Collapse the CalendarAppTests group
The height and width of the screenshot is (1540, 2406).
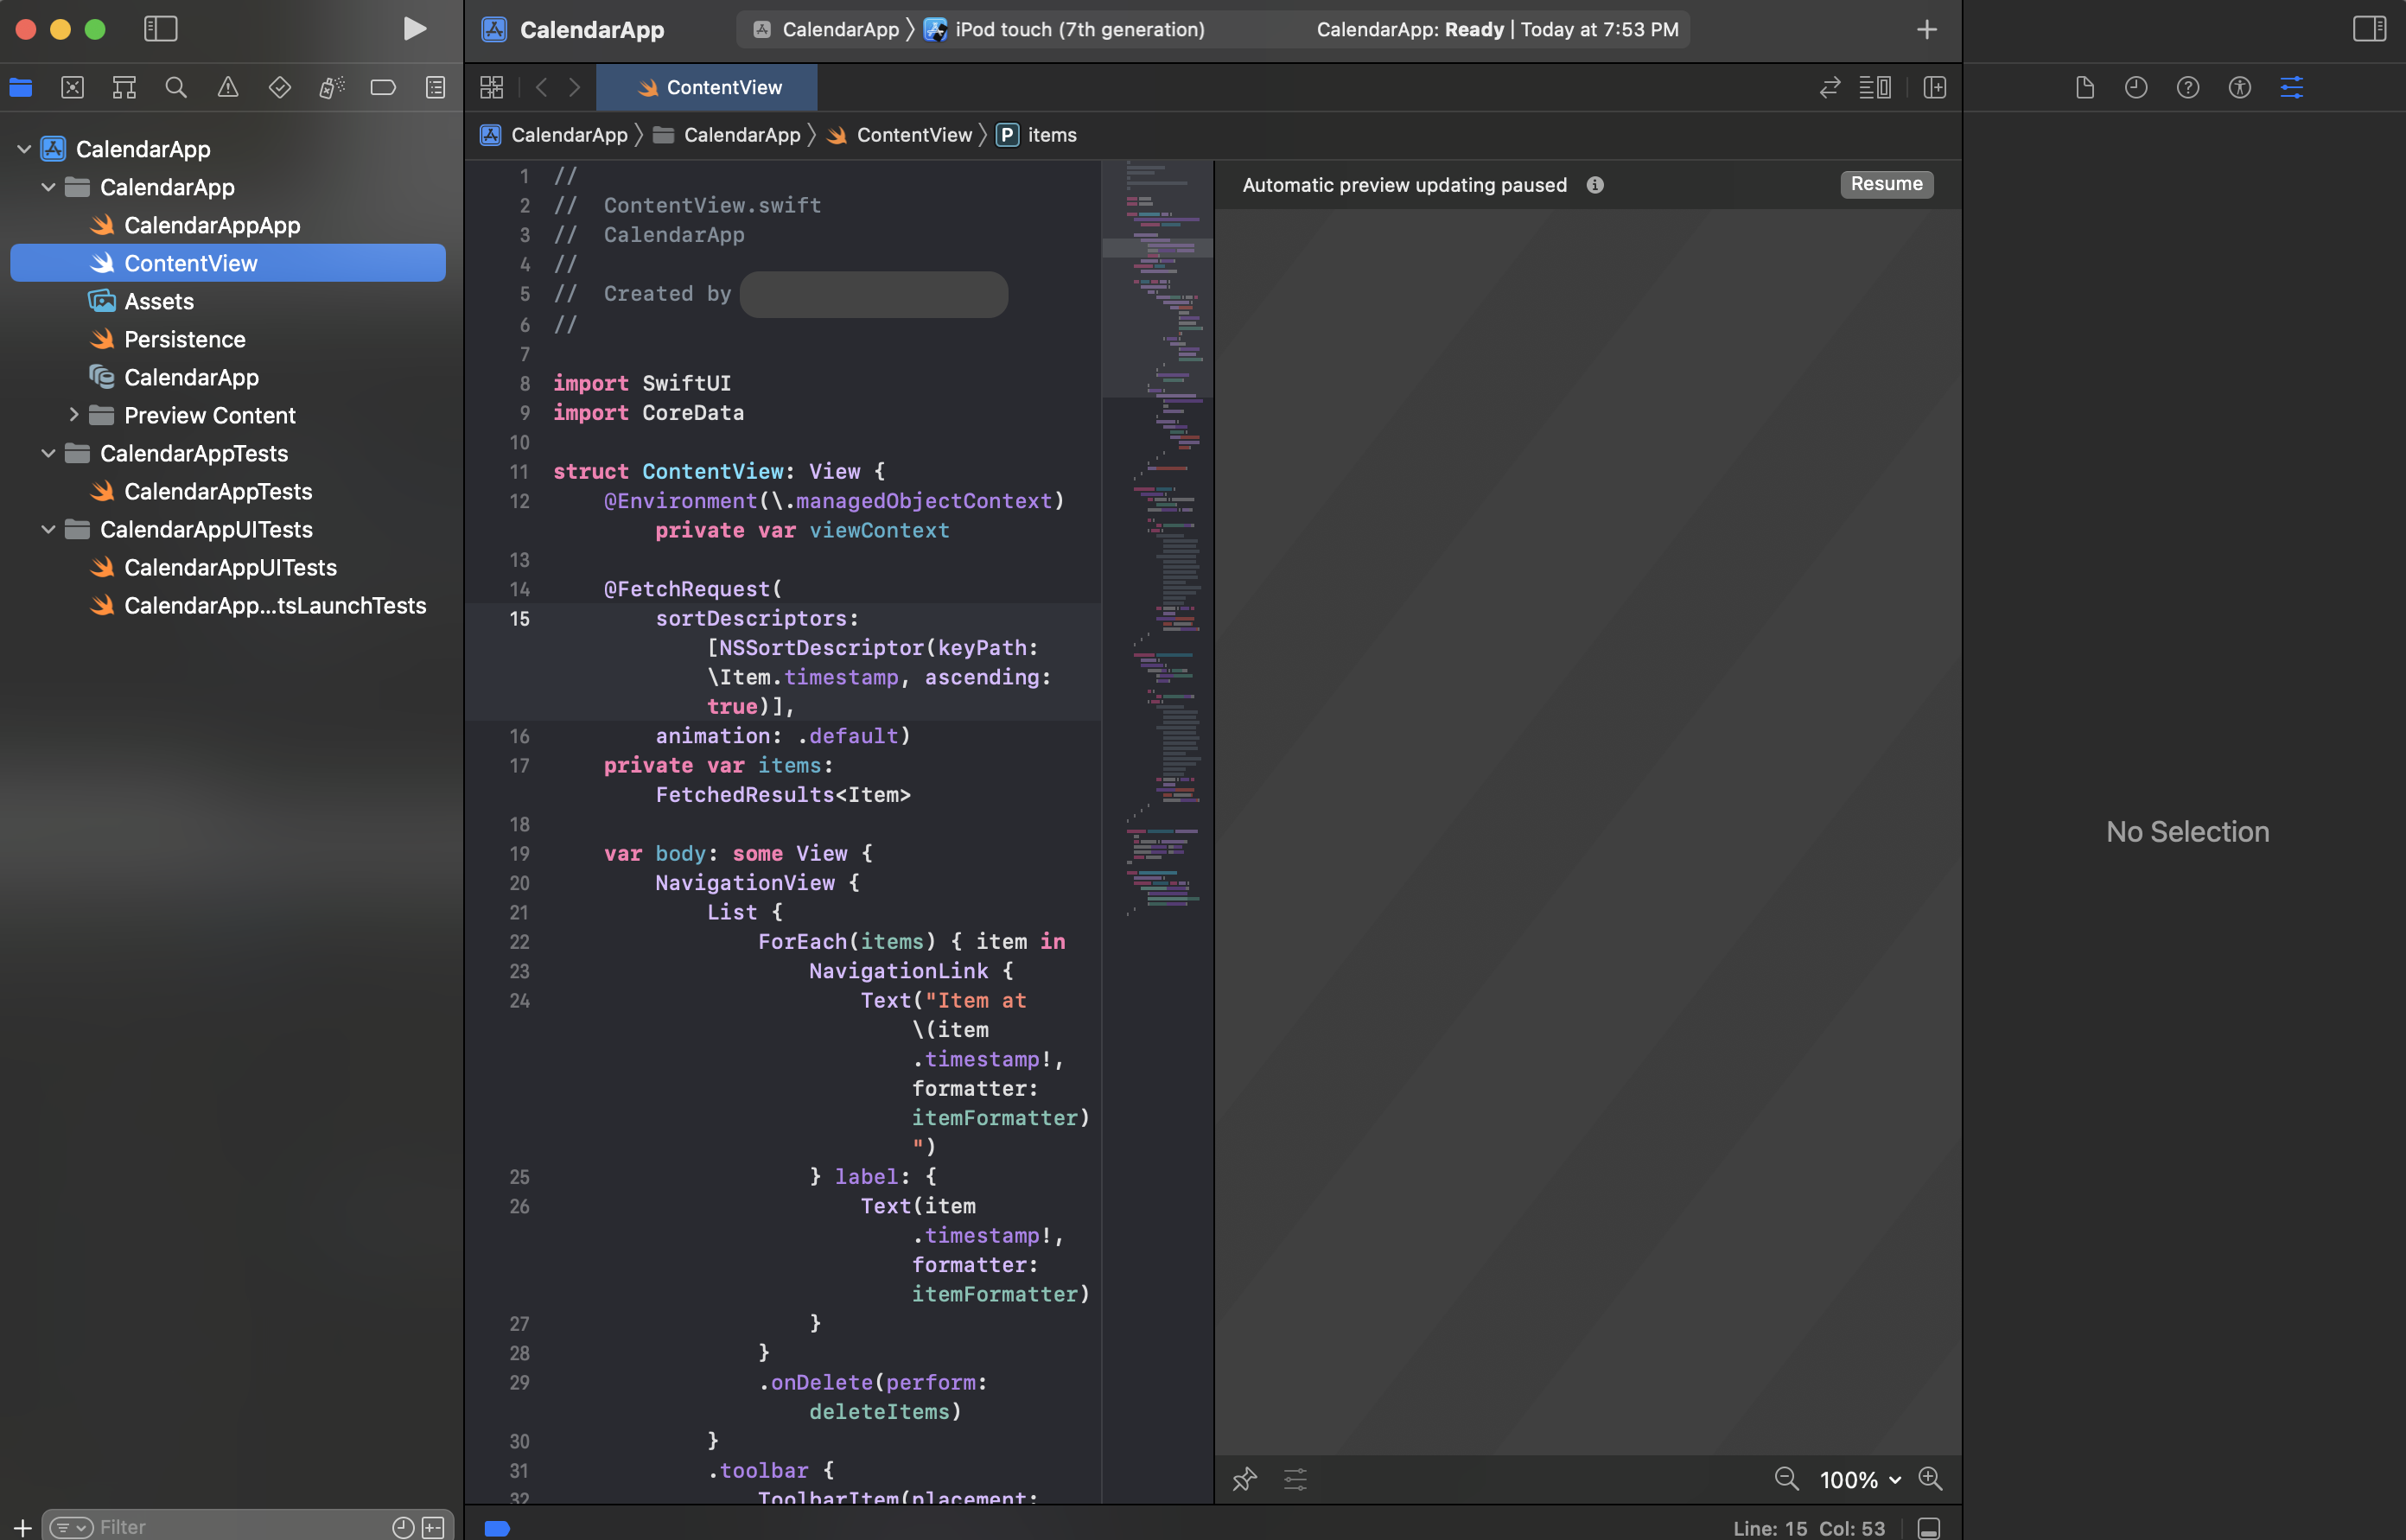tap(48, 453)
